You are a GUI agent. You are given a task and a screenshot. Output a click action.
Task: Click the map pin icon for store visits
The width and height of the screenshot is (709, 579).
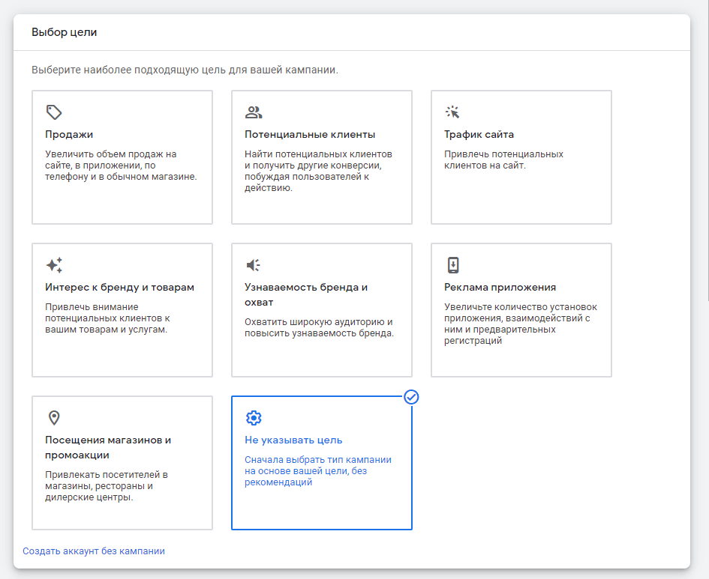pyautogui.click(x=53, y=418)
